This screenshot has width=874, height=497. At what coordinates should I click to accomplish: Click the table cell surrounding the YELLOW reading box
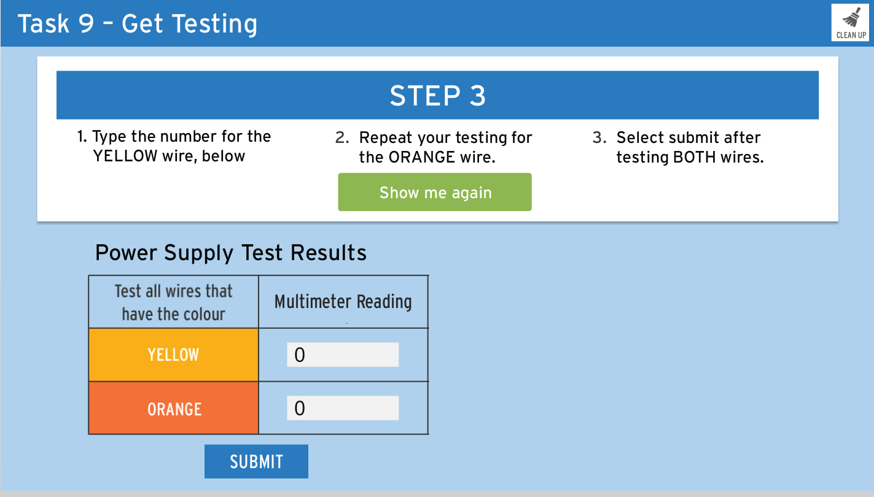343,355
